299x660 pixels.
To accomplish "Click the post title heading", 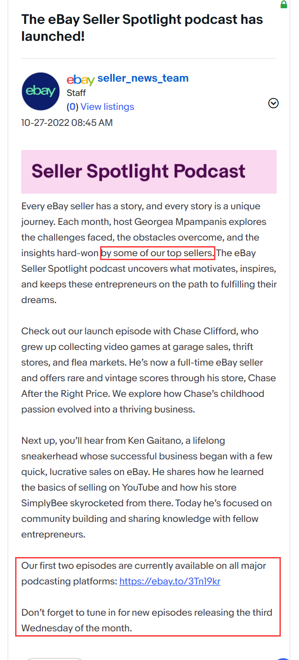I will tap(142, 27).
